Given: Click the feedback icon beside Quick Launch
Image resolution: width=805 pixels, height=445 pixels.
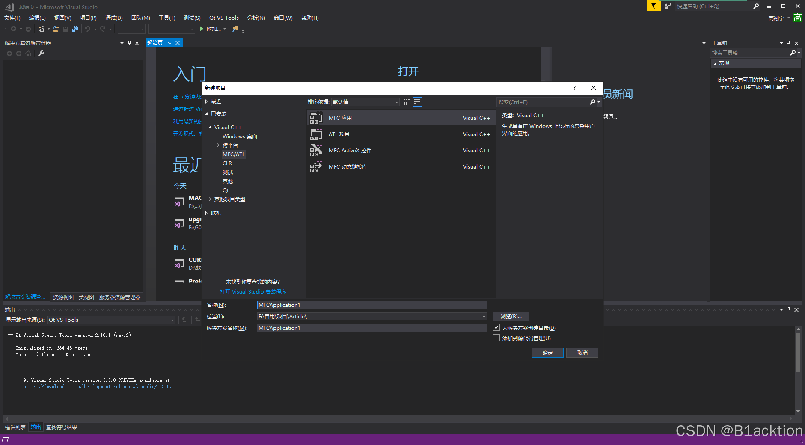Looking at the screenshot, I should click(667, 6).
